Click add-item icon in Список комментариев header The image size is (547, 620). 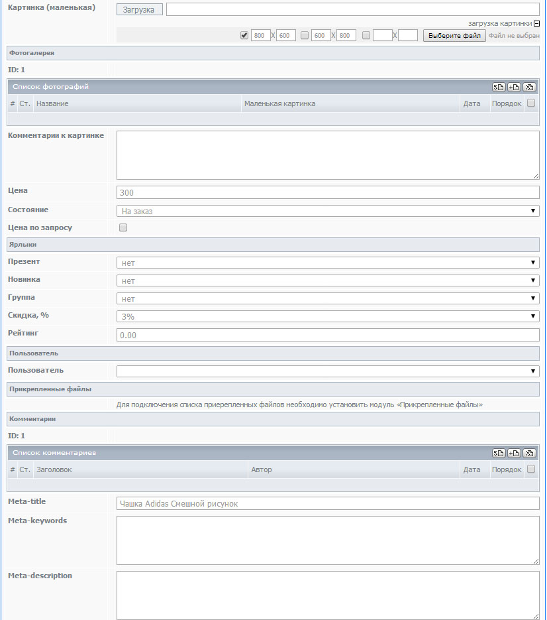[x=514, y=453]
